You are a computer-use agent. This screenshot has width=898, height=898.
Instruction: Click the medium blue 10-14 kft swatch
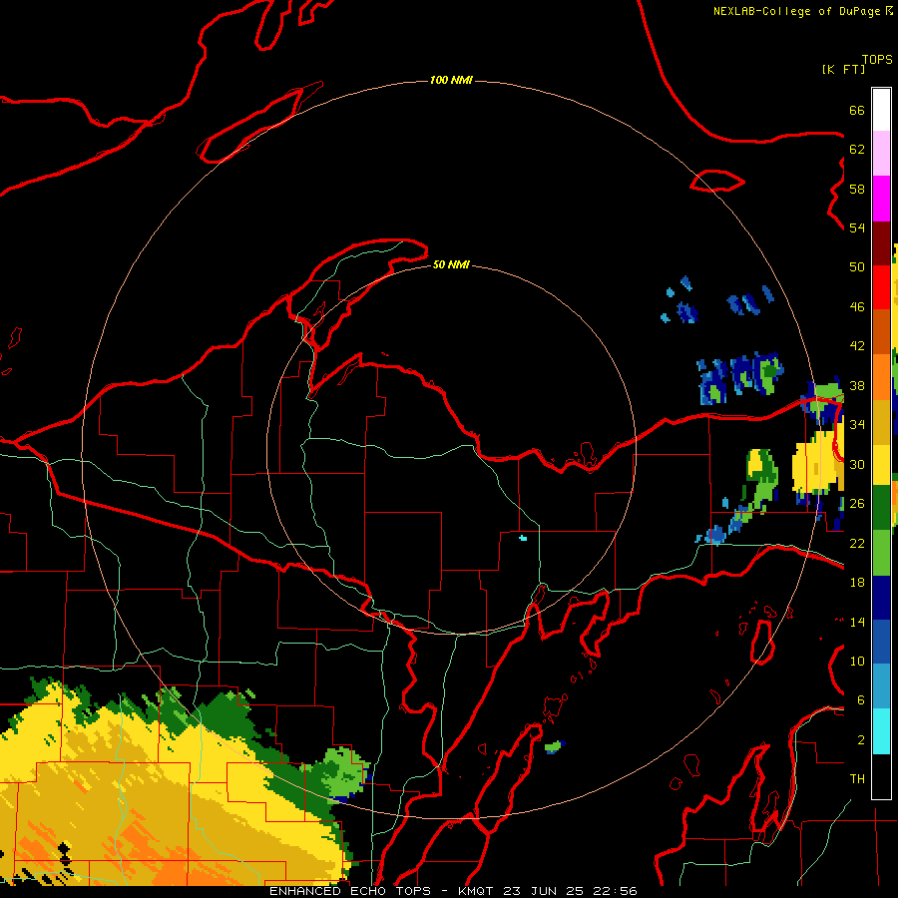click(x=881, y=642)
